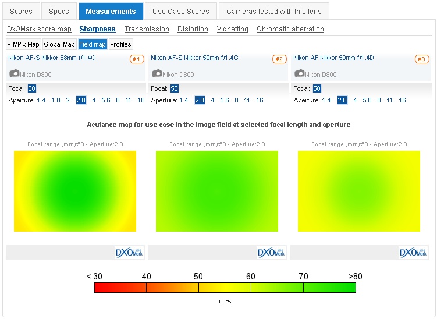View Chromatic aberration measurement
Image resolution: width=437 pixels, height=319 pixels.
click(x=290, y=29)
